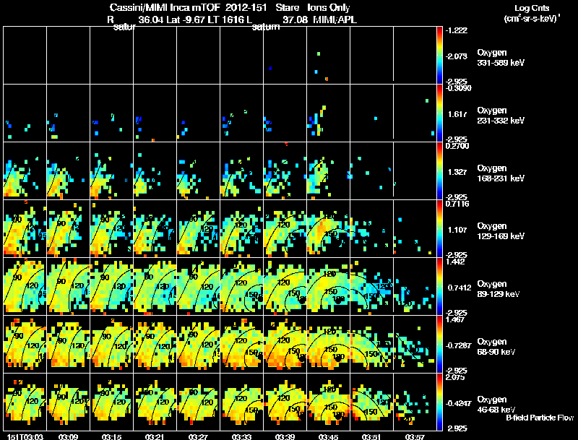Select the 46-68 keV image panel at 03:57

pos(415,402)
